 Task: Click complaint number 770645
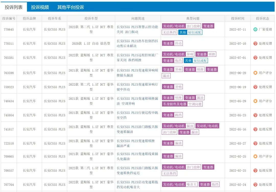click(9, 29)
